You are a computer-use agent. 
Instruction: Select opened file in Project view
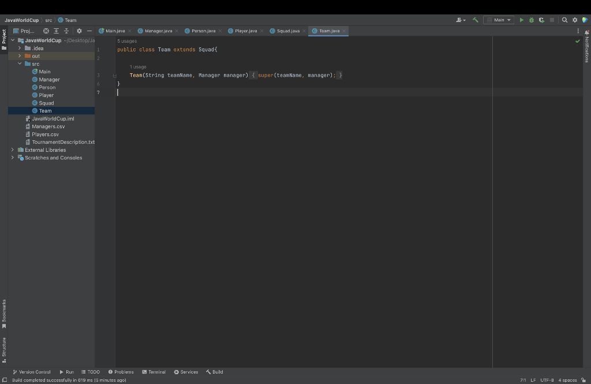[x=46, y=31]
